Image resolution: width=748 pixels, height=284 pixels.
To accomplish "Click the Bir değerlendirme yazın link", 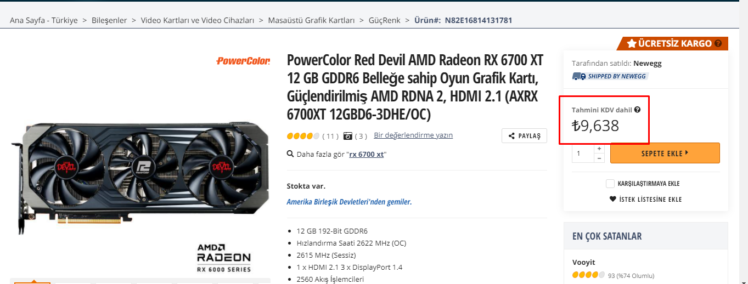I will pyautogui.click(x=413, y=135).
